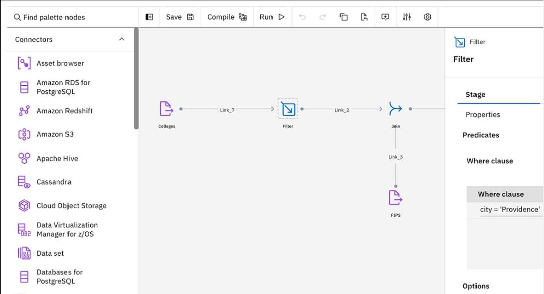544x294 pixels.
Task: Toggle the palette panel collapse icon
Action: 149,16
